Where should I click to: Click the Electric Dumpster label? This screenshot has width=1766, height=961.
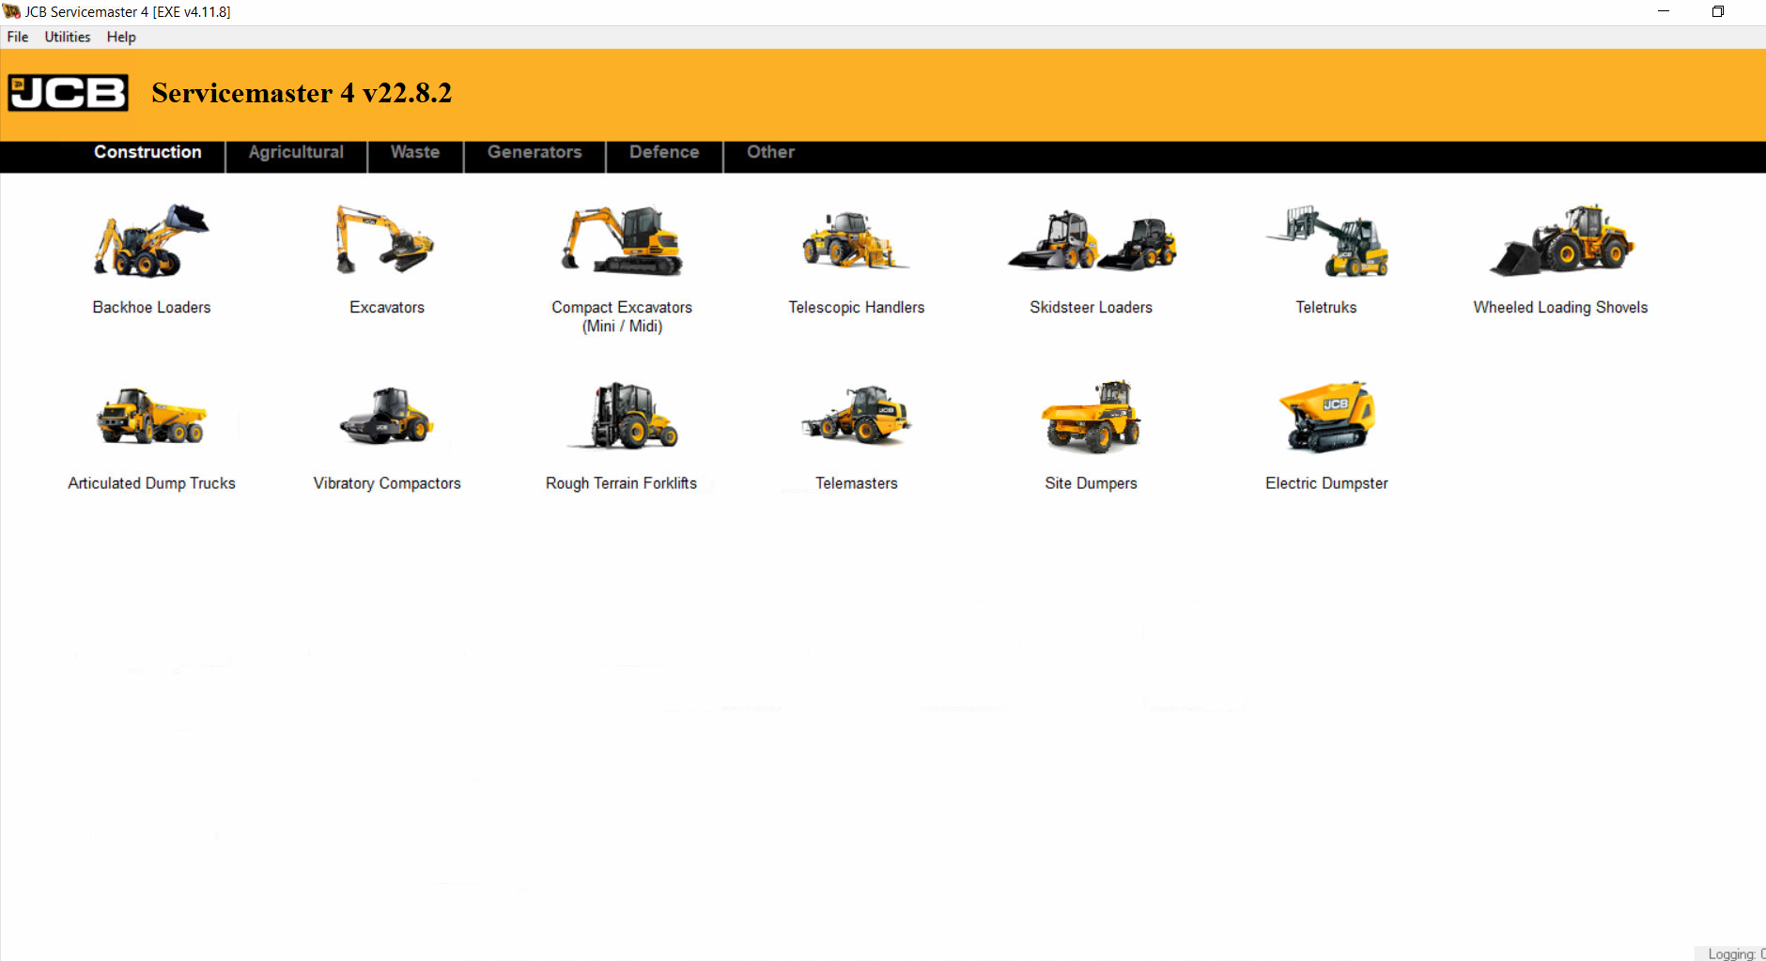click(1326, 482)
